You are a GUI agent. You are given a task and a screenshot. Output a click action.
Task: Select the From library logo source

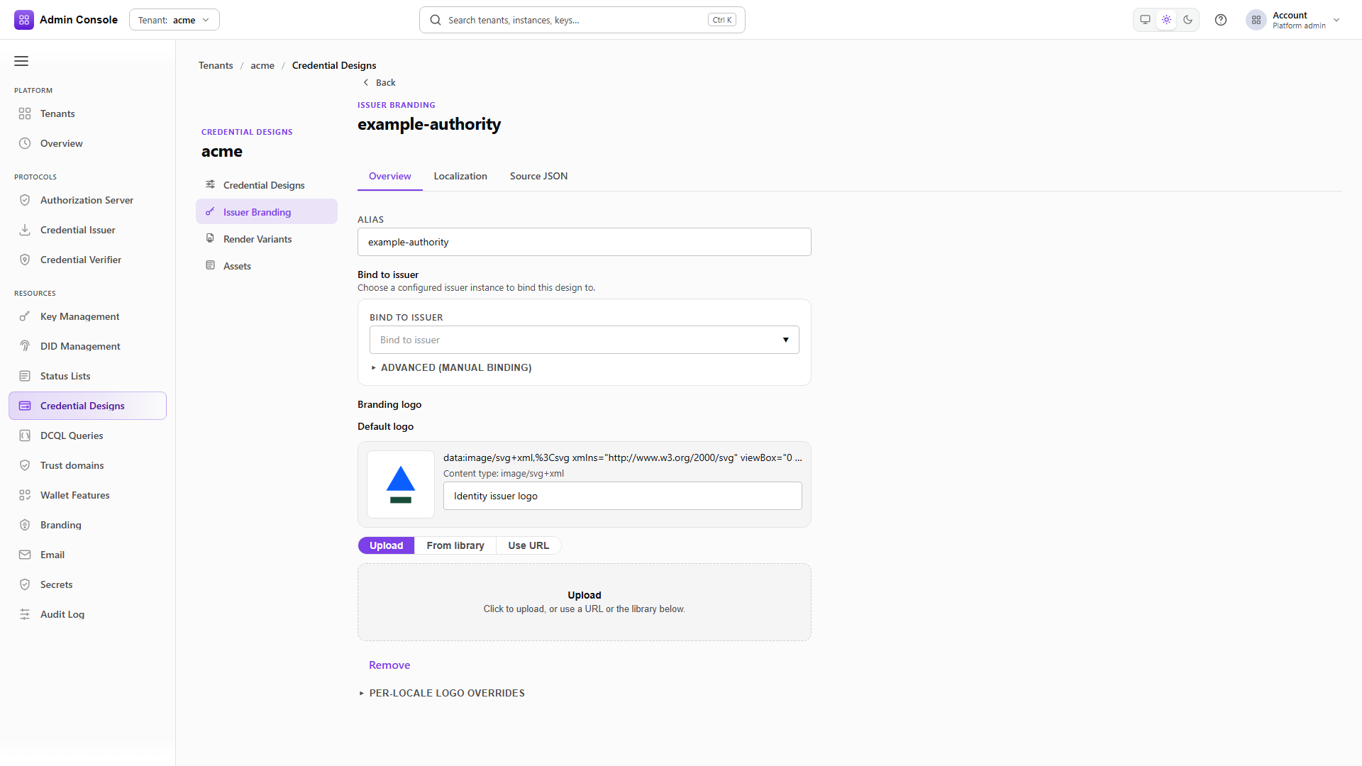(x=455, y=545)
